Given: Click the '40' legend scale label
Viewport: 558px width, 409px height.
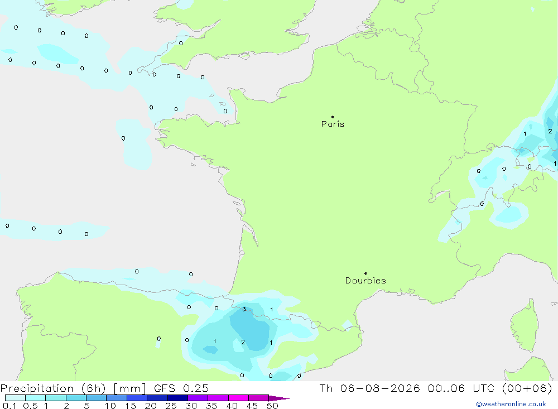Looking at the screenshot, I should point(232,406).
